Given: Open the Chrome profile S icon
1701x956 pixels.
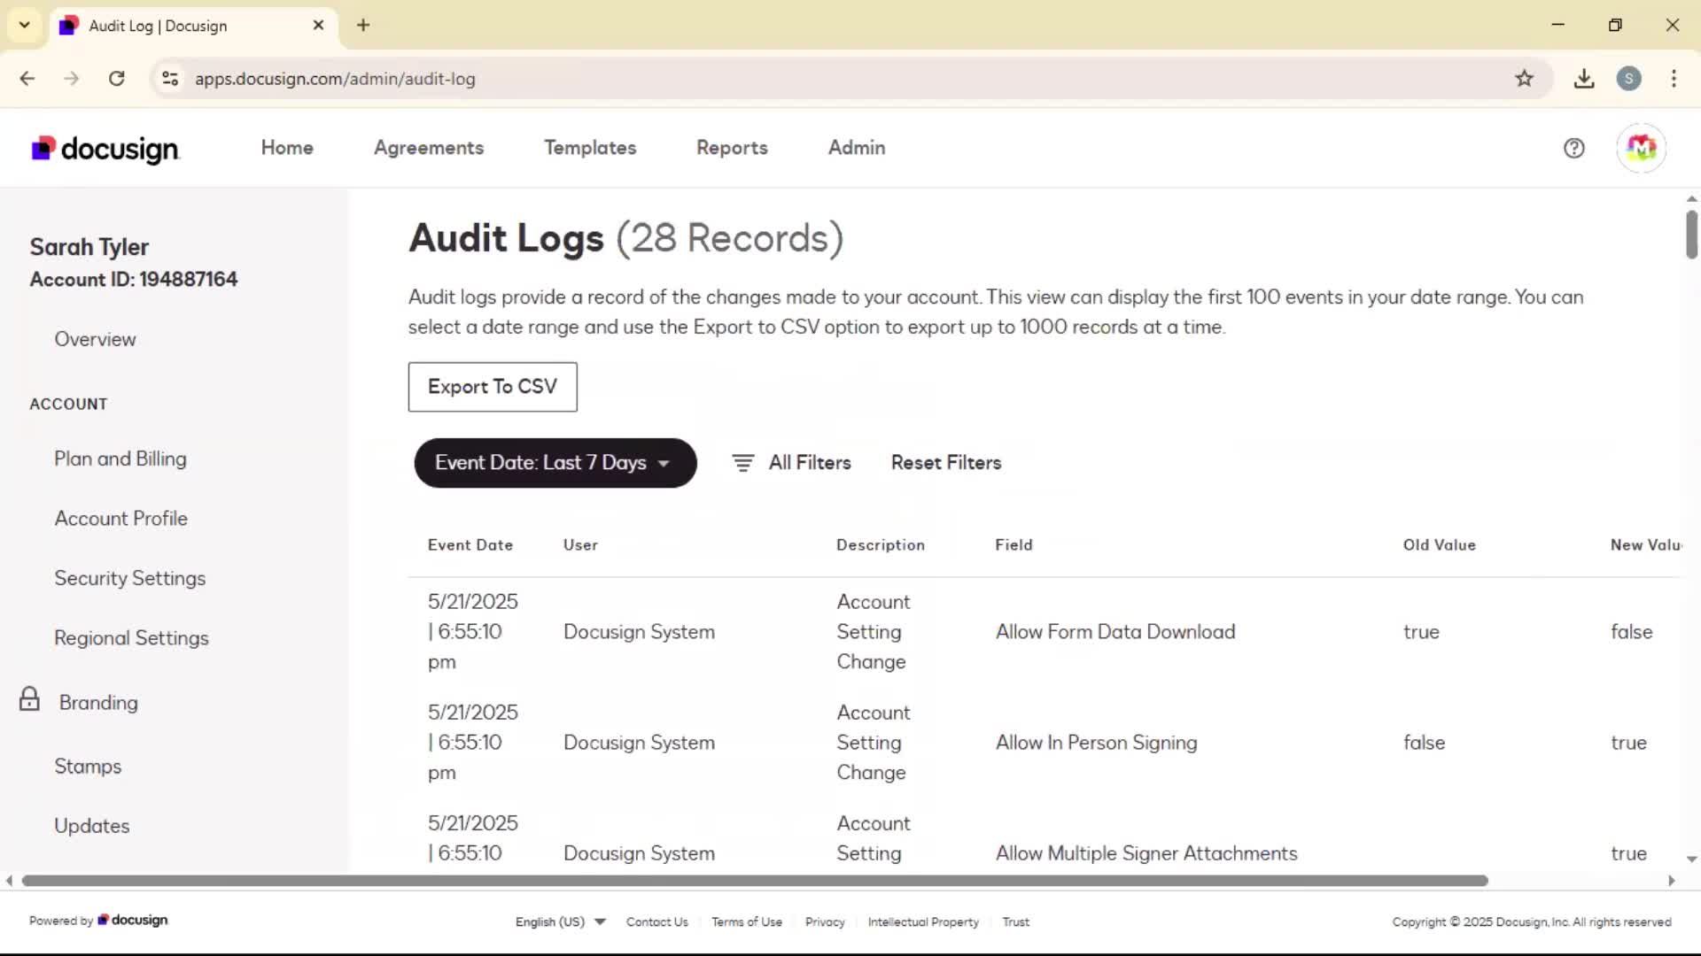Looking at the screenshot, I should coord(1628,79).
